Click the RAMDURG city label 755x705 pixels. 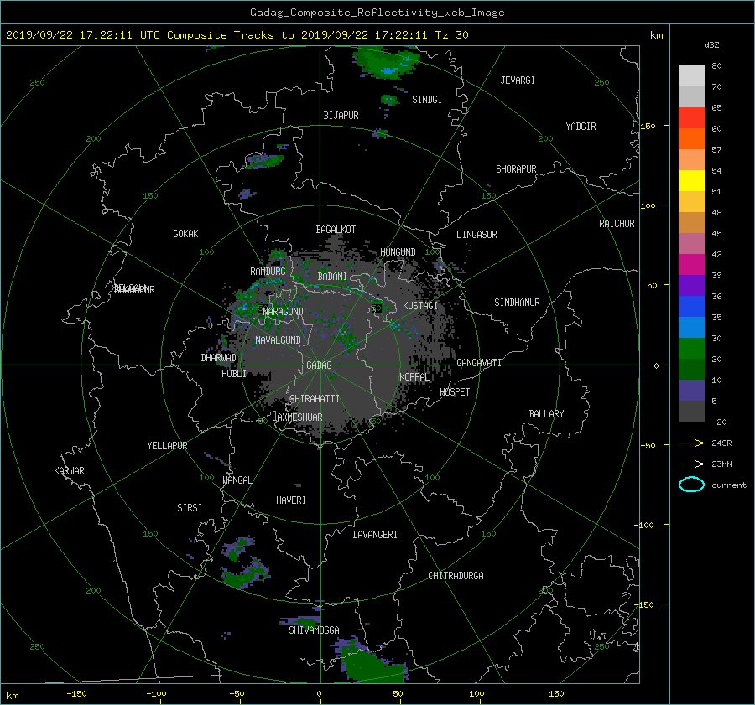[x=268, y=272]
